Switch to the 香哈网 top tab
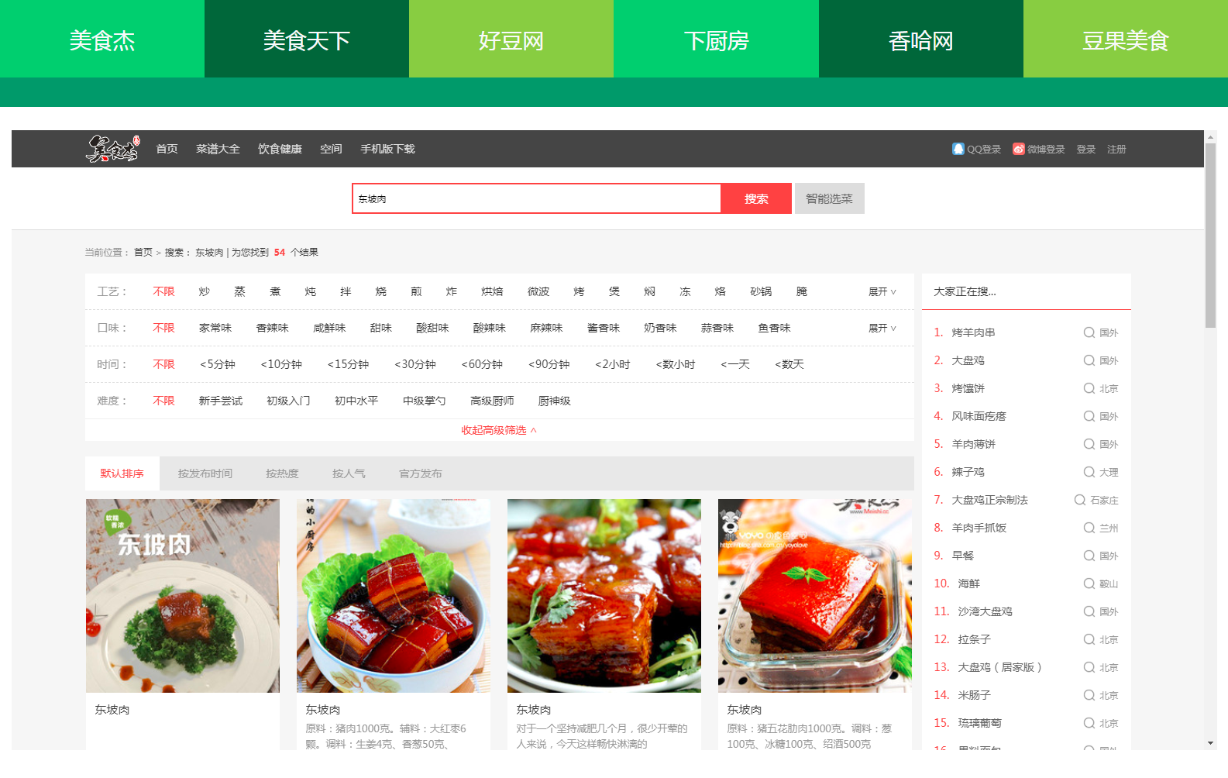 pos(921,39)
